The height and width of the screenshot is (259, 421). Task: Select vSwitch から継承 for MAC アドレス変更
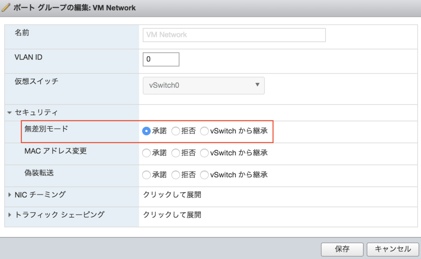tap(204, 153)
